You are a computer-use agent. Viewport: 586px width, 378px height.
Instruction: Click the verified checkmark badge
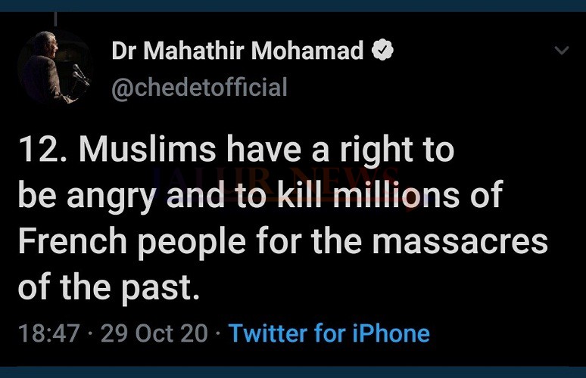[382, 50]
